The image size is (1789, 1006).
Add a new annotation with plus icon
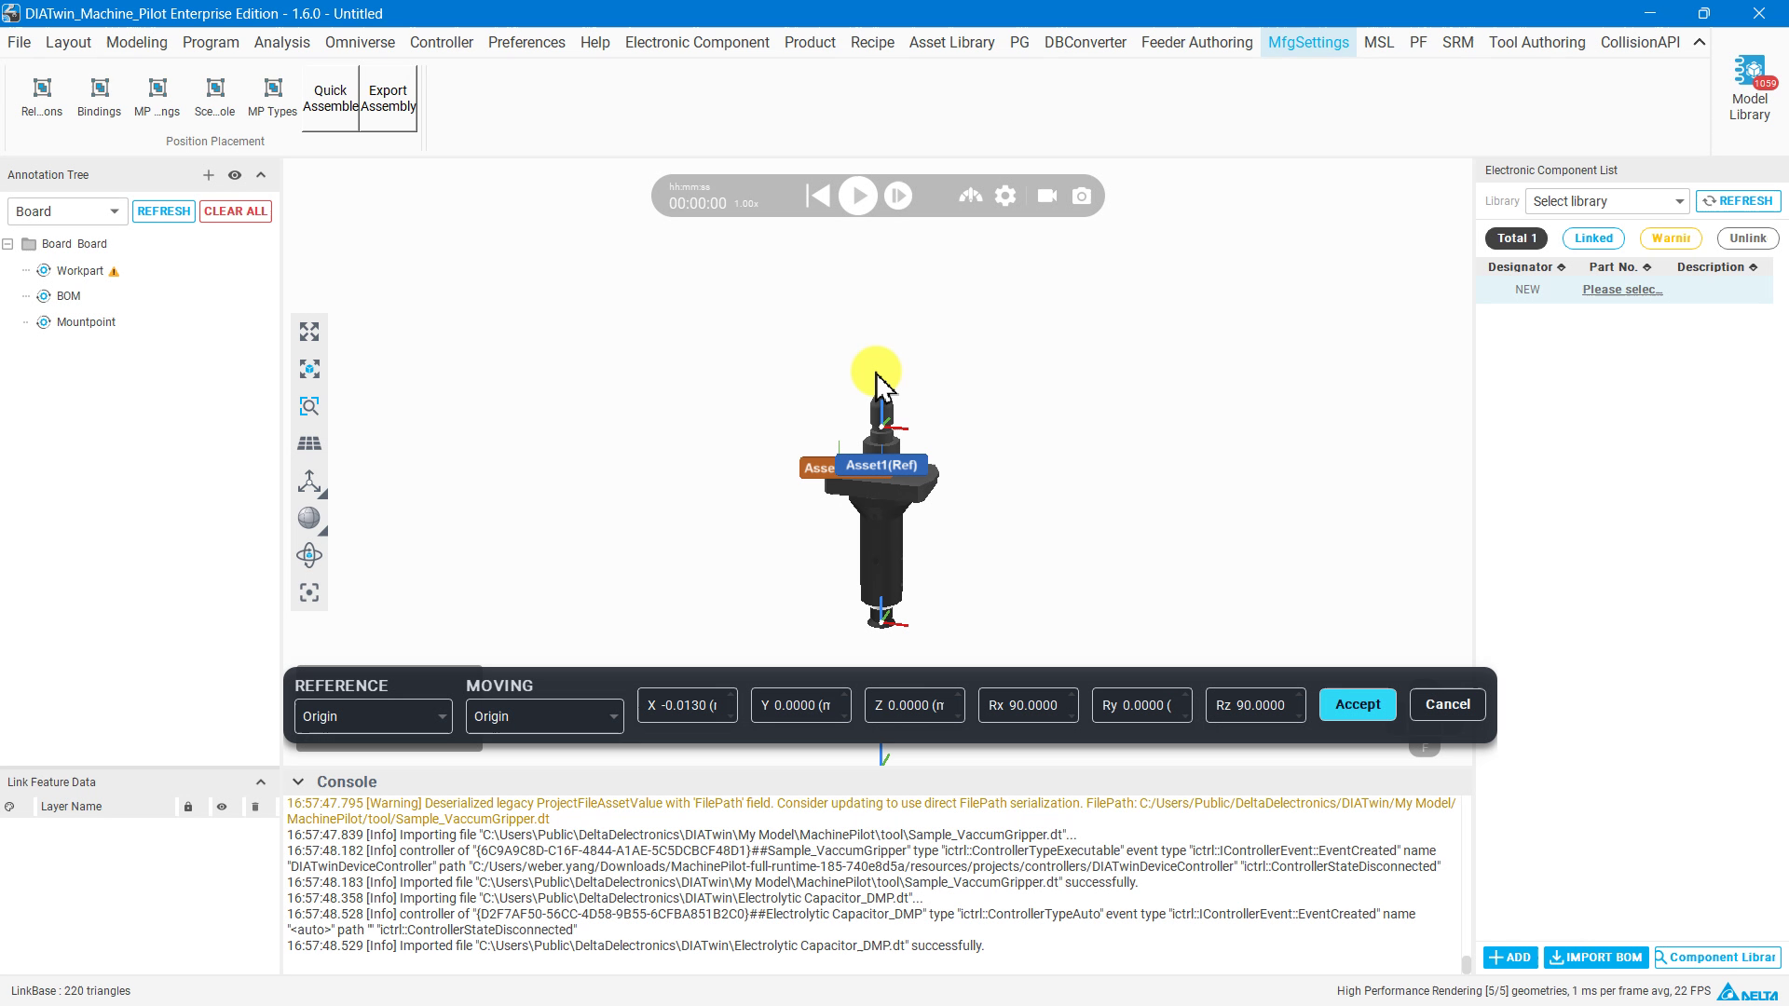(x=209, y=175)
